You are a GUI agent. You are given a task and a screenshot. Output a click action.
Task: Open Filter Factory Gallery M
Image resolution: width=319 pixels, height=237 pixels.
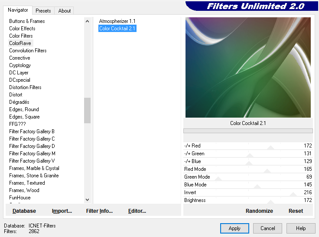click(32, 154)
